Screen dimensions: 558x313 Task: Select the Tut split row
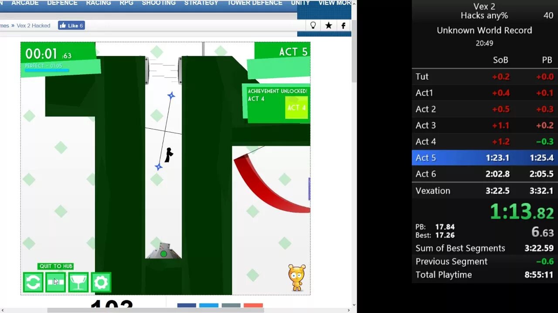tap(485, 77)
